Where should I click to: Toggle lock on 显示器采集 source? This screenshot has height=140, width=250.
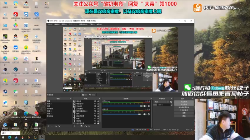pos(98,123)
